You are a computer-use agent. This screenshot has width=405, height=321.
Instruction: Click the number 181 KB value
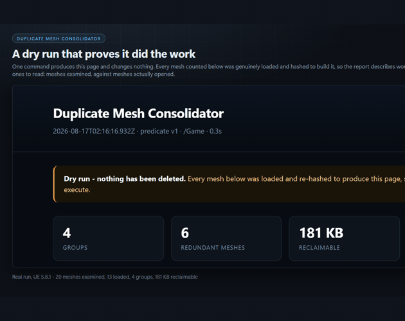pyautogui.click(x=321, y=233)
